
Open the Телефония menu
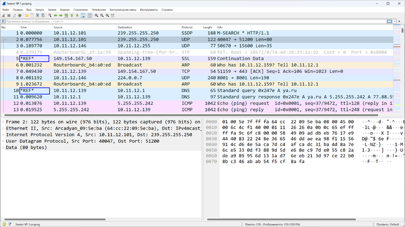[x=99, y=10]
